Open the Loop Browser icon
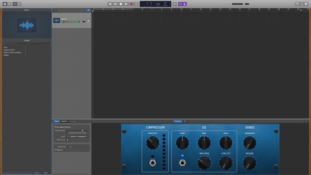The image size is (311, 175). pos(302,4)
